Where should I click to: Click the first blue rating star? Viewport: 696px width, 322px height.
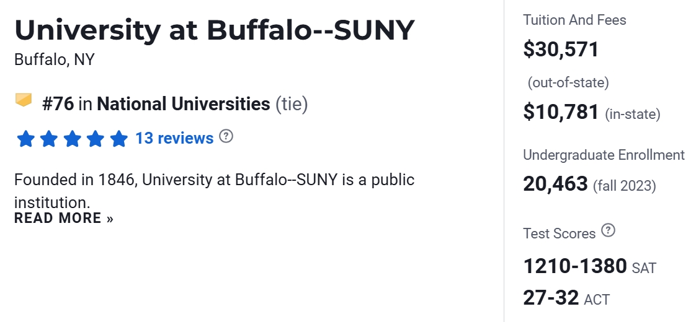coord(25,139)
